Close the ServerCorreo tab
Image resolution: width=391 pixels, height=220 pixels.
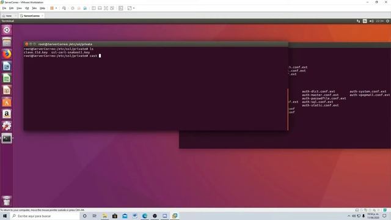(42, 16)
